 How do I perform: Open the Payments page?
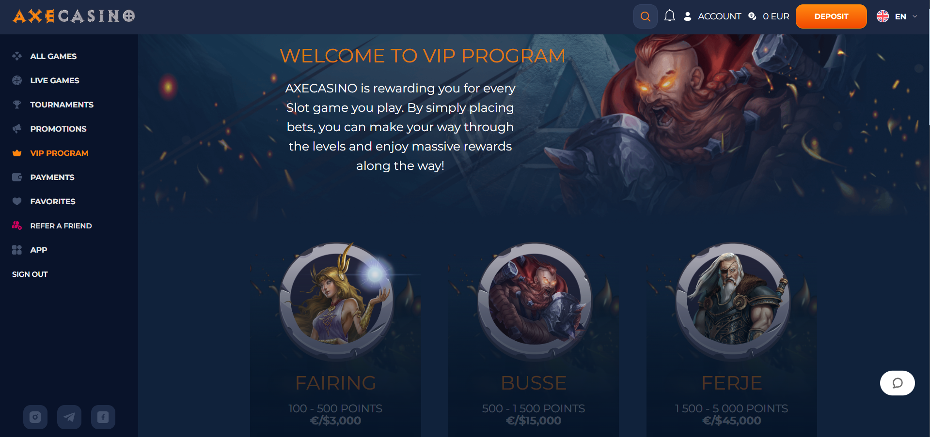point(52,177)
